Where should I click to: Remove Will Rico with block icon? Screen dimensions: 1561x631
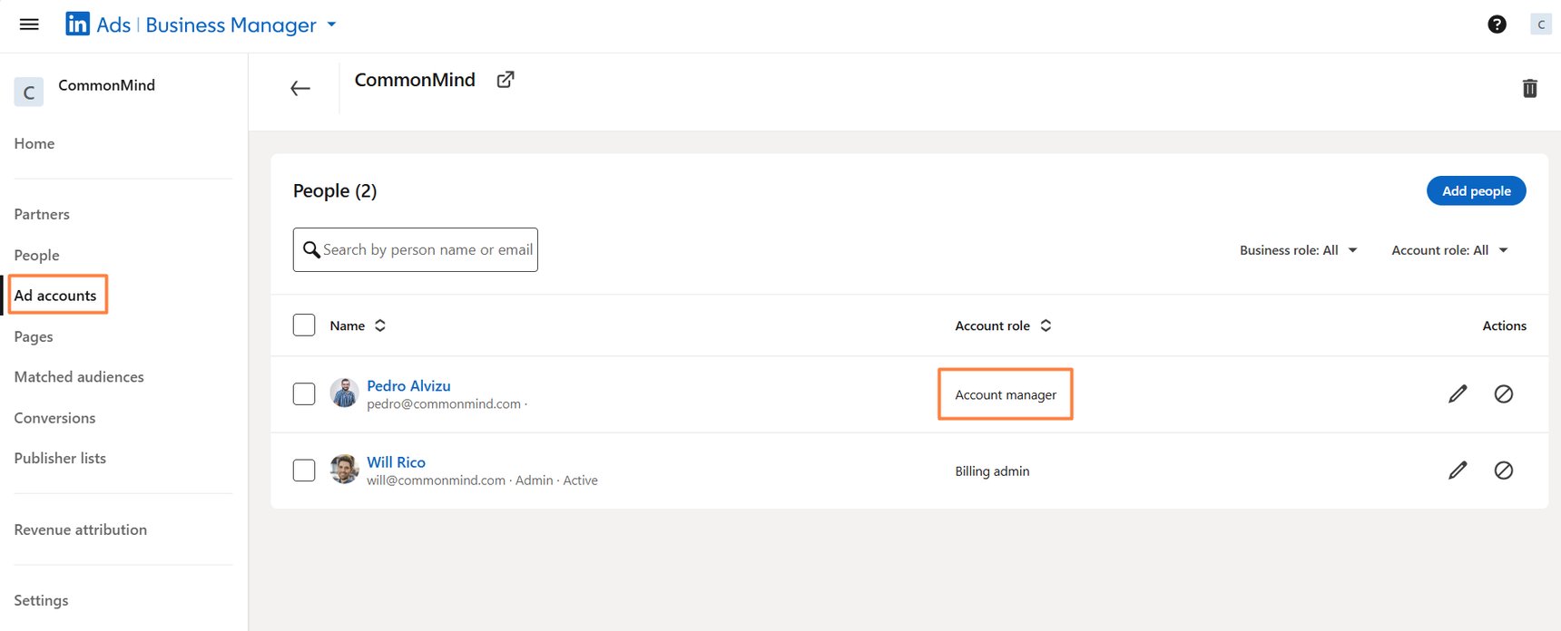coord(1503,470)
